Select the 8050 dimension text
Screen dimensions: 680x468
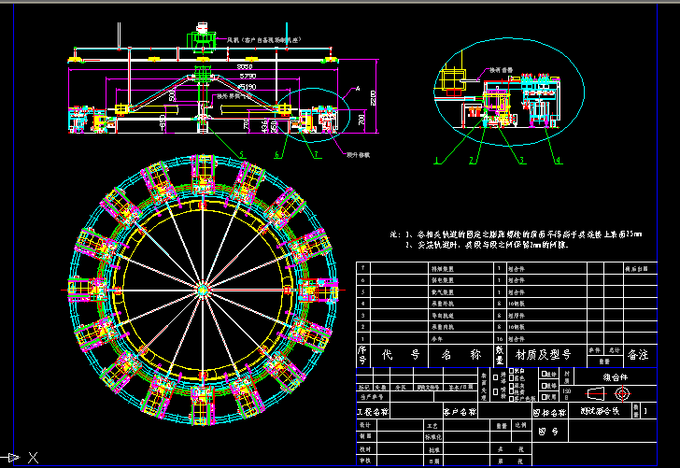coord(245,68)
